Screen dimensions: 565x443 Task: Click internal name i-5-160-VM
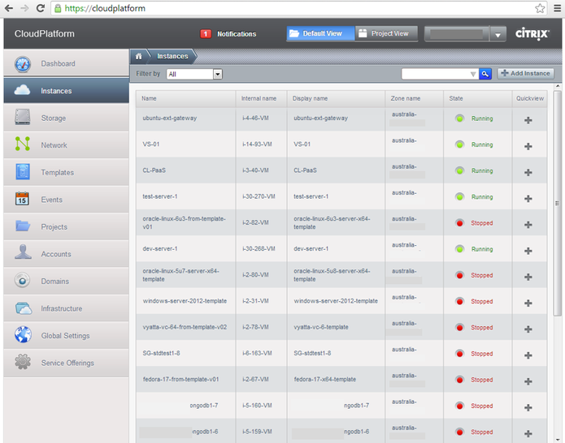(x=257, y=406)
